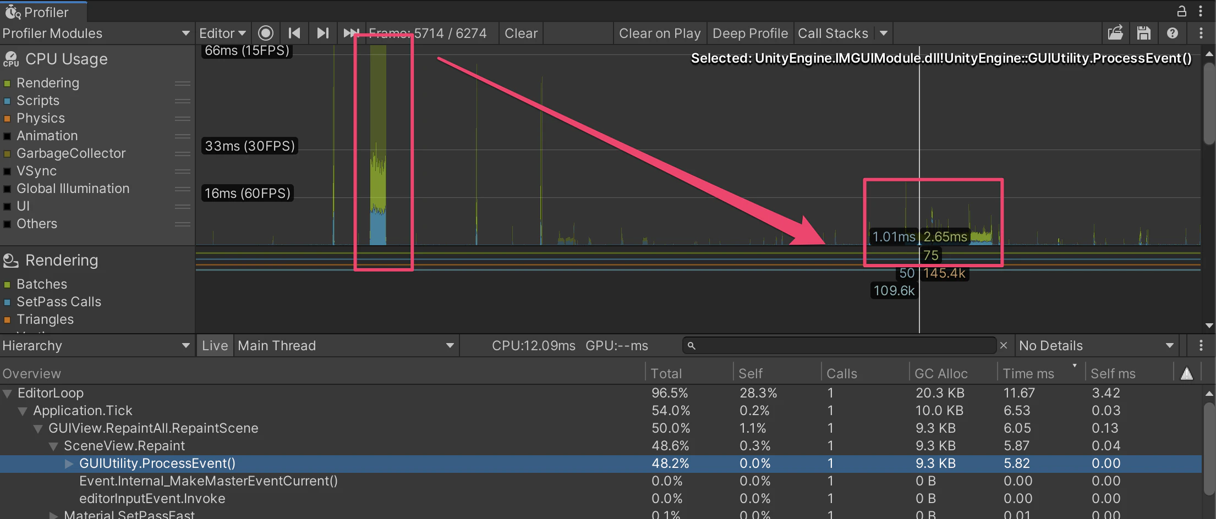Collapse GUIView.RepaintAll.RepaintScene row
1216x519 pixels.
point(38,429)
